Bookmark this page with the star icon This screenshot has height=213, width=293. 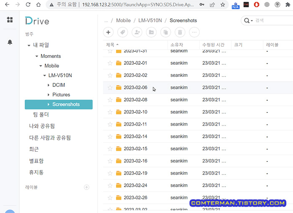(223, 5)
